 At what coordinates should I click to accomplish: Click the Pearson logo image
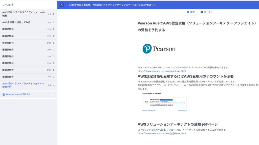click(159, 49)
